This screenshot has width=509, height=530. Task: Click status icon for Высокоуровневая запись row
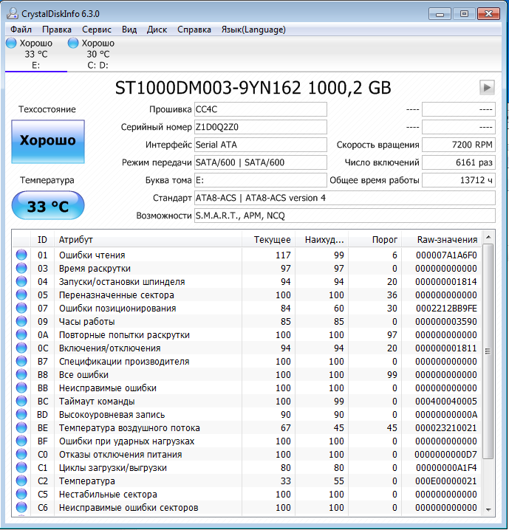click(21, 414)
